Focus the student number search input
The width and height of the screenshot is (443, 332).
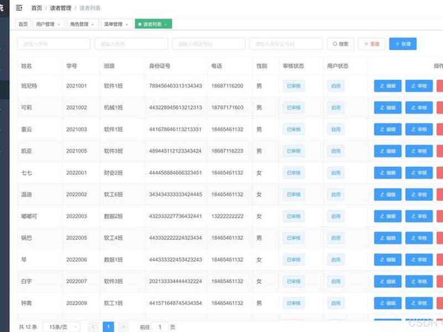tap(54, 44)
